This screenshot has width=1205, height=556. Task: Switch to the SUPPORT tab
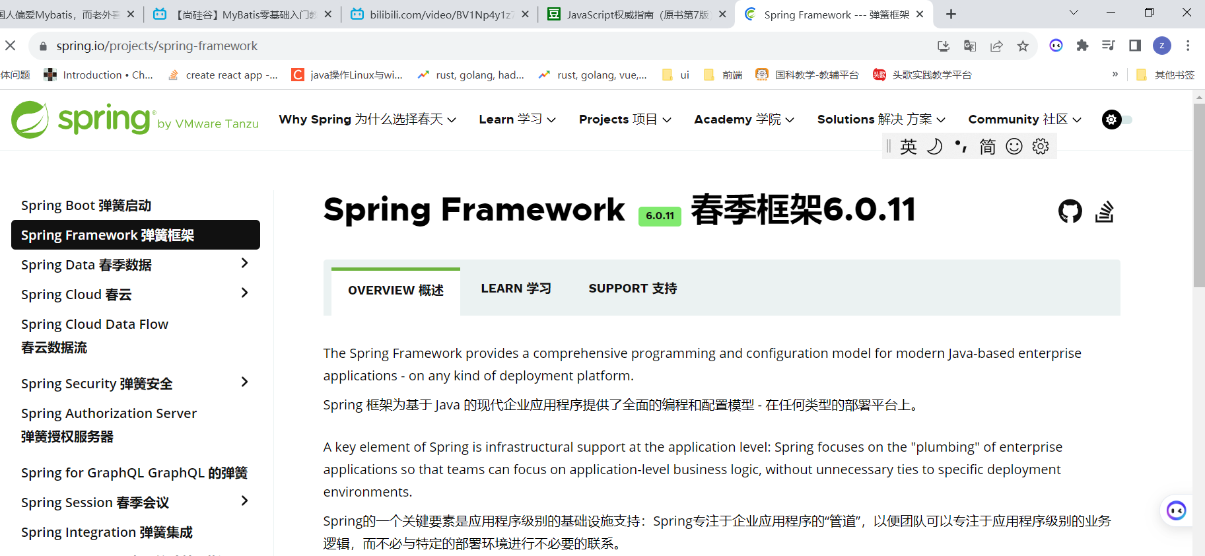(633, 289)
